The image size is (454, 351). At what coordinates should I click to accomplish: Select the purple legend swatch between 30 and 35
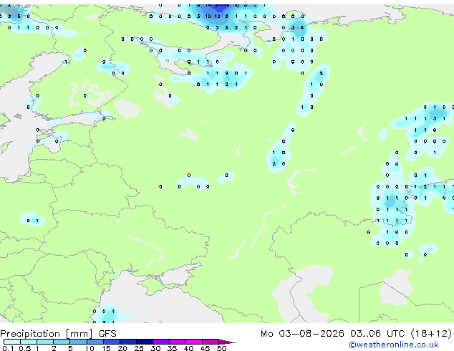[x=161, y=342]
